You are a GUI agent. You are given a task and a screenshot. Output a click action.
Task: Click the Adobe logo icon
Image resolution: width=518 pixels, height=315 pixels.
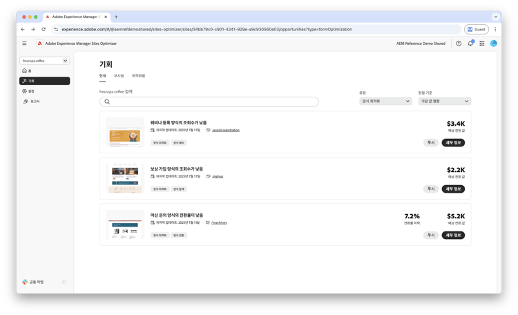pyautogui.click(x=39, y=44)
